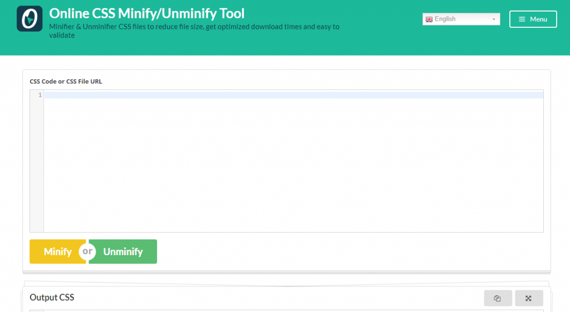Click the highlighted first editor line

pyautogui.click(x=294, y=95)
